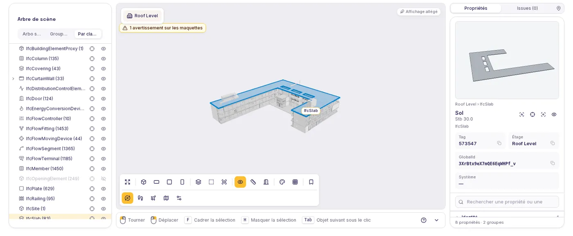
Task: Select the IfcFlowSegment (1365) row
Action: (x=60, y=149)
